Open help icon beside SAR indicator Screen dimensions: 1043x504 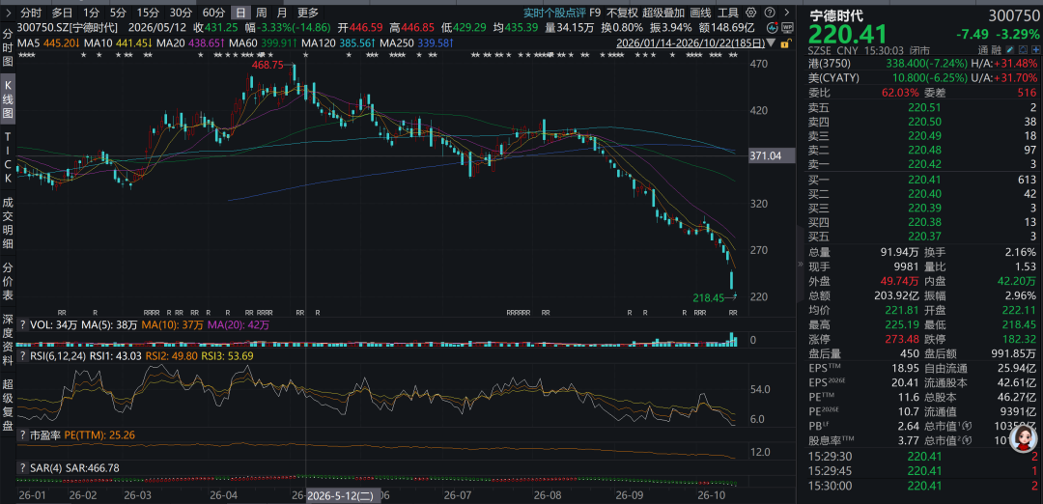pyautogui.click(x=23, y=468)
